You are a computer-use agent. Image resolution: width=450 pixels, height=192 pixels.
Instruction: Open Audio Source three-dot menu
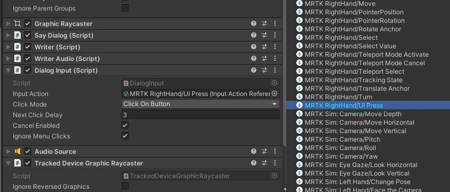[x=275, y=151]
